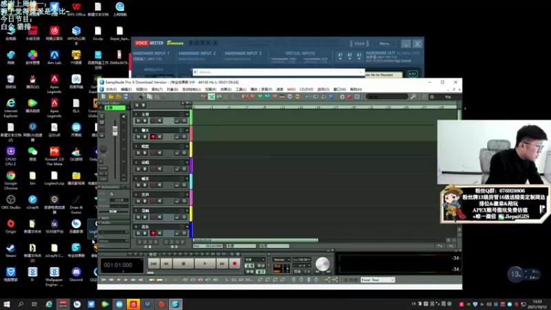Viewport: 551px width, 310px height.
Task: Open the Normal mode dropdown in transport
Action: [282, 260]
